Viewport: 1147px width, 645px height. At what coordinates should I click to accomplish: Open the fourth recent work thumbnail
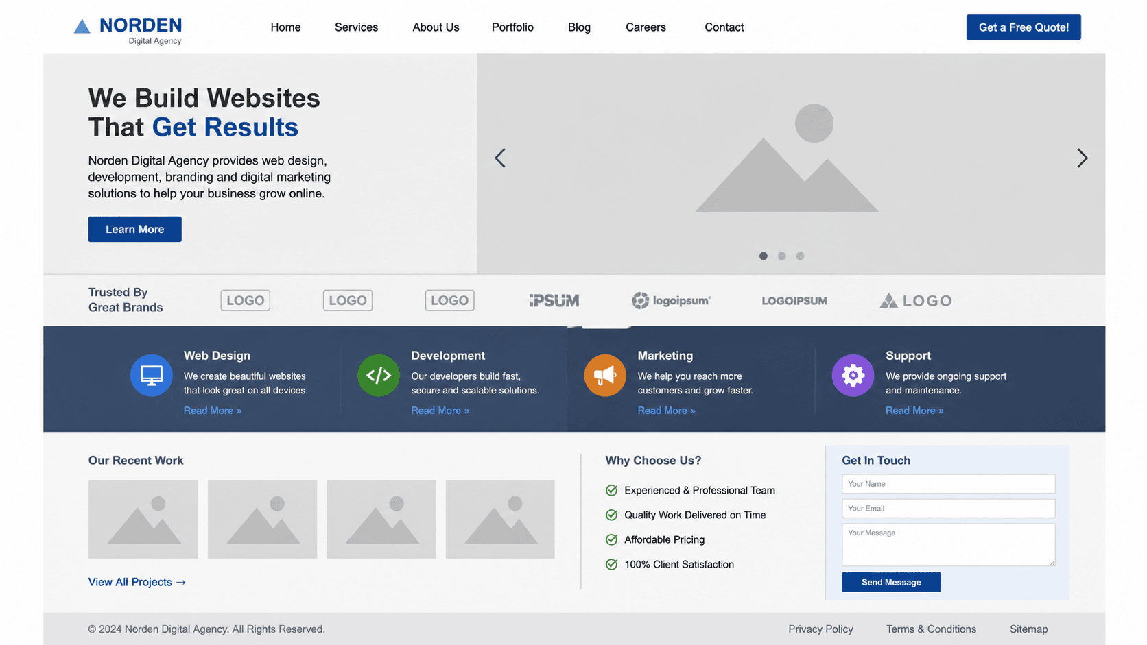[x=500, y=520]
